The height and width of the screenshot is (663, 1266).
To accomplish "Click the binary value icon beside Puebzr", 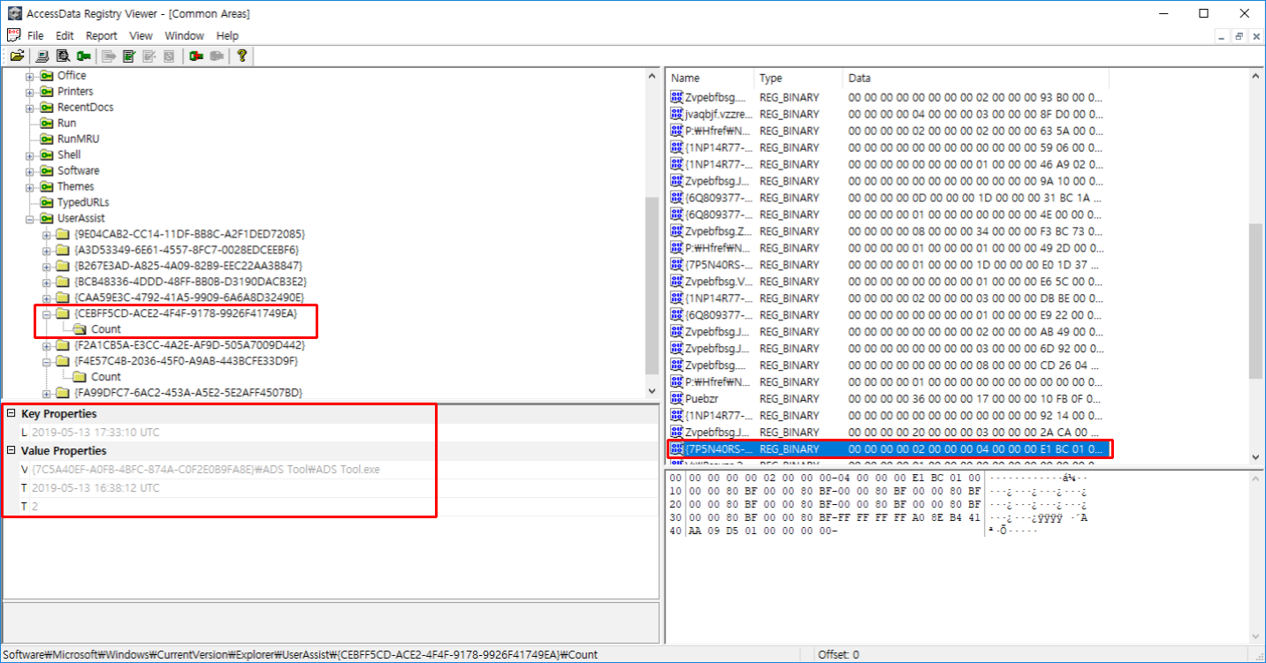I will [677, 399].
